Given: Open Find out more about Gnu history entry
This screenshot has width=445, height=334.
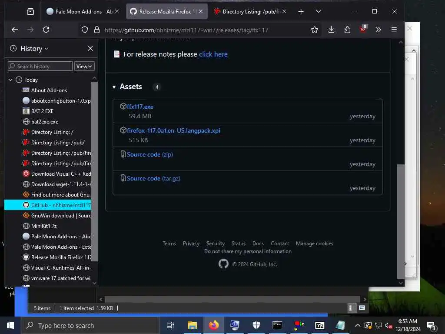Looking at the screenshot, I should tap(56, 195).
